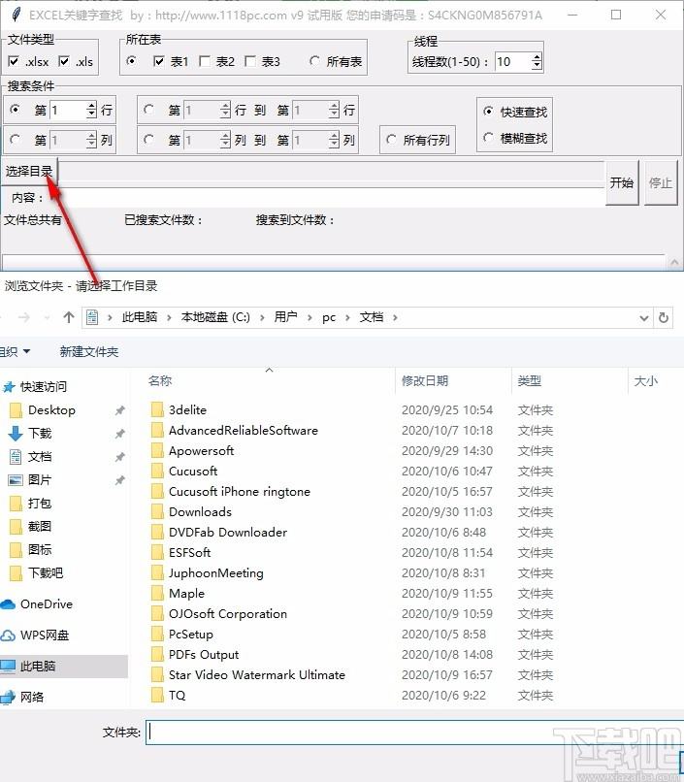Click the 选择目录 button
The width and height of the screenshot is (684, 782).
tap(29, 172)
